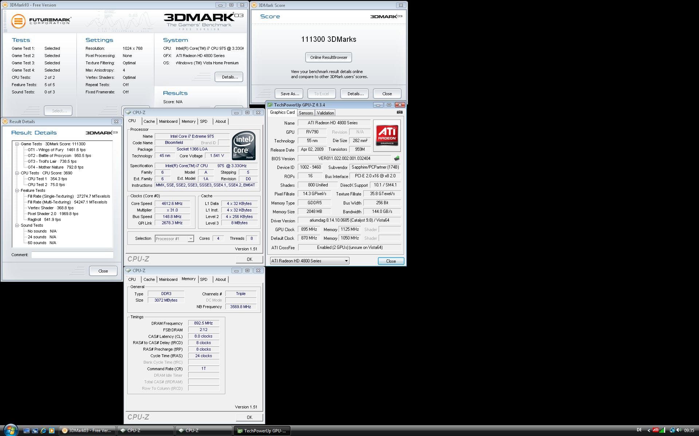This screenshot has height=436, width=699.
Task: Select the GT1 - Wings of Fury result row
Action: [56, 150]
